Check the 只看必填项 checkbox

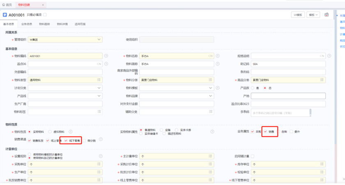[x=45, y=15]
